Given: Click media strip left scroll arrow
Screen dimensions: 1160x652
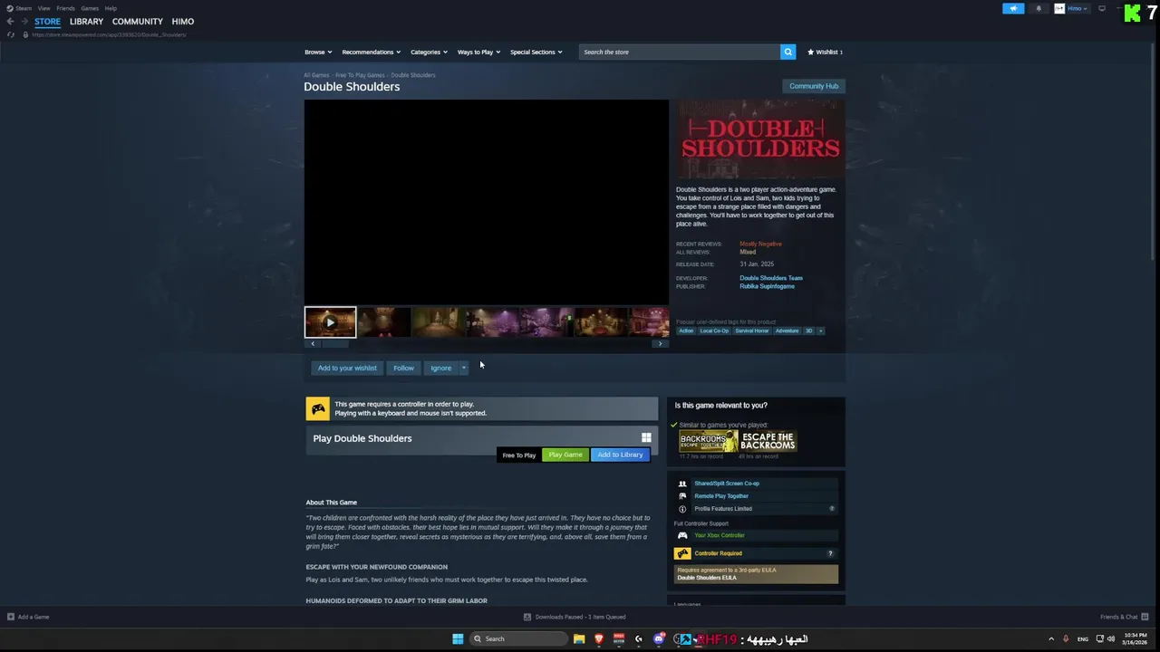Looking at the screenshot, I should pyautogui.click(x=313, y=344).
